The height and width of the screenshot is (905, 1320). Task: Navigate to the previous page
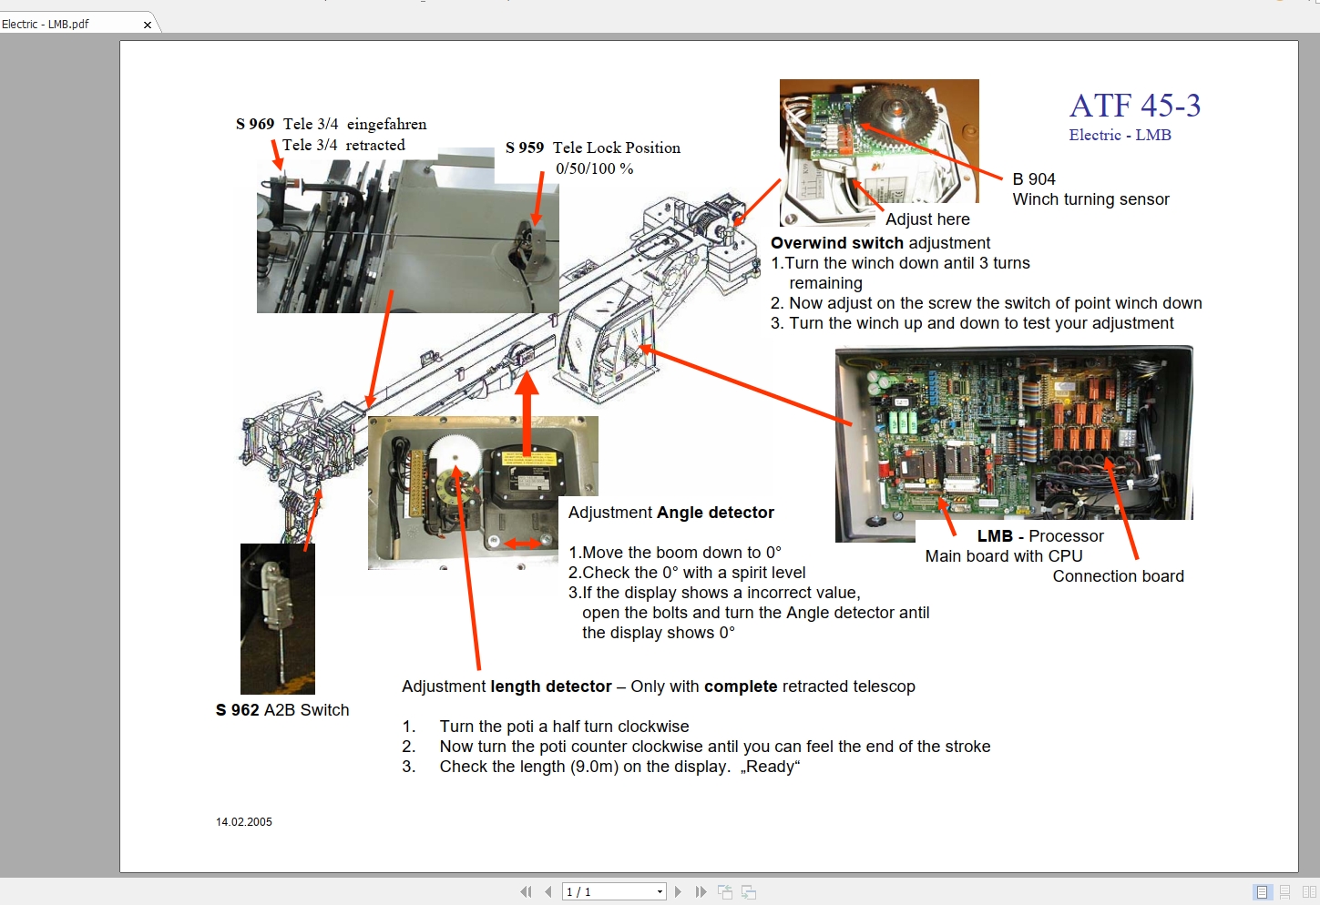pyautogui.click(x=547, y=891)
